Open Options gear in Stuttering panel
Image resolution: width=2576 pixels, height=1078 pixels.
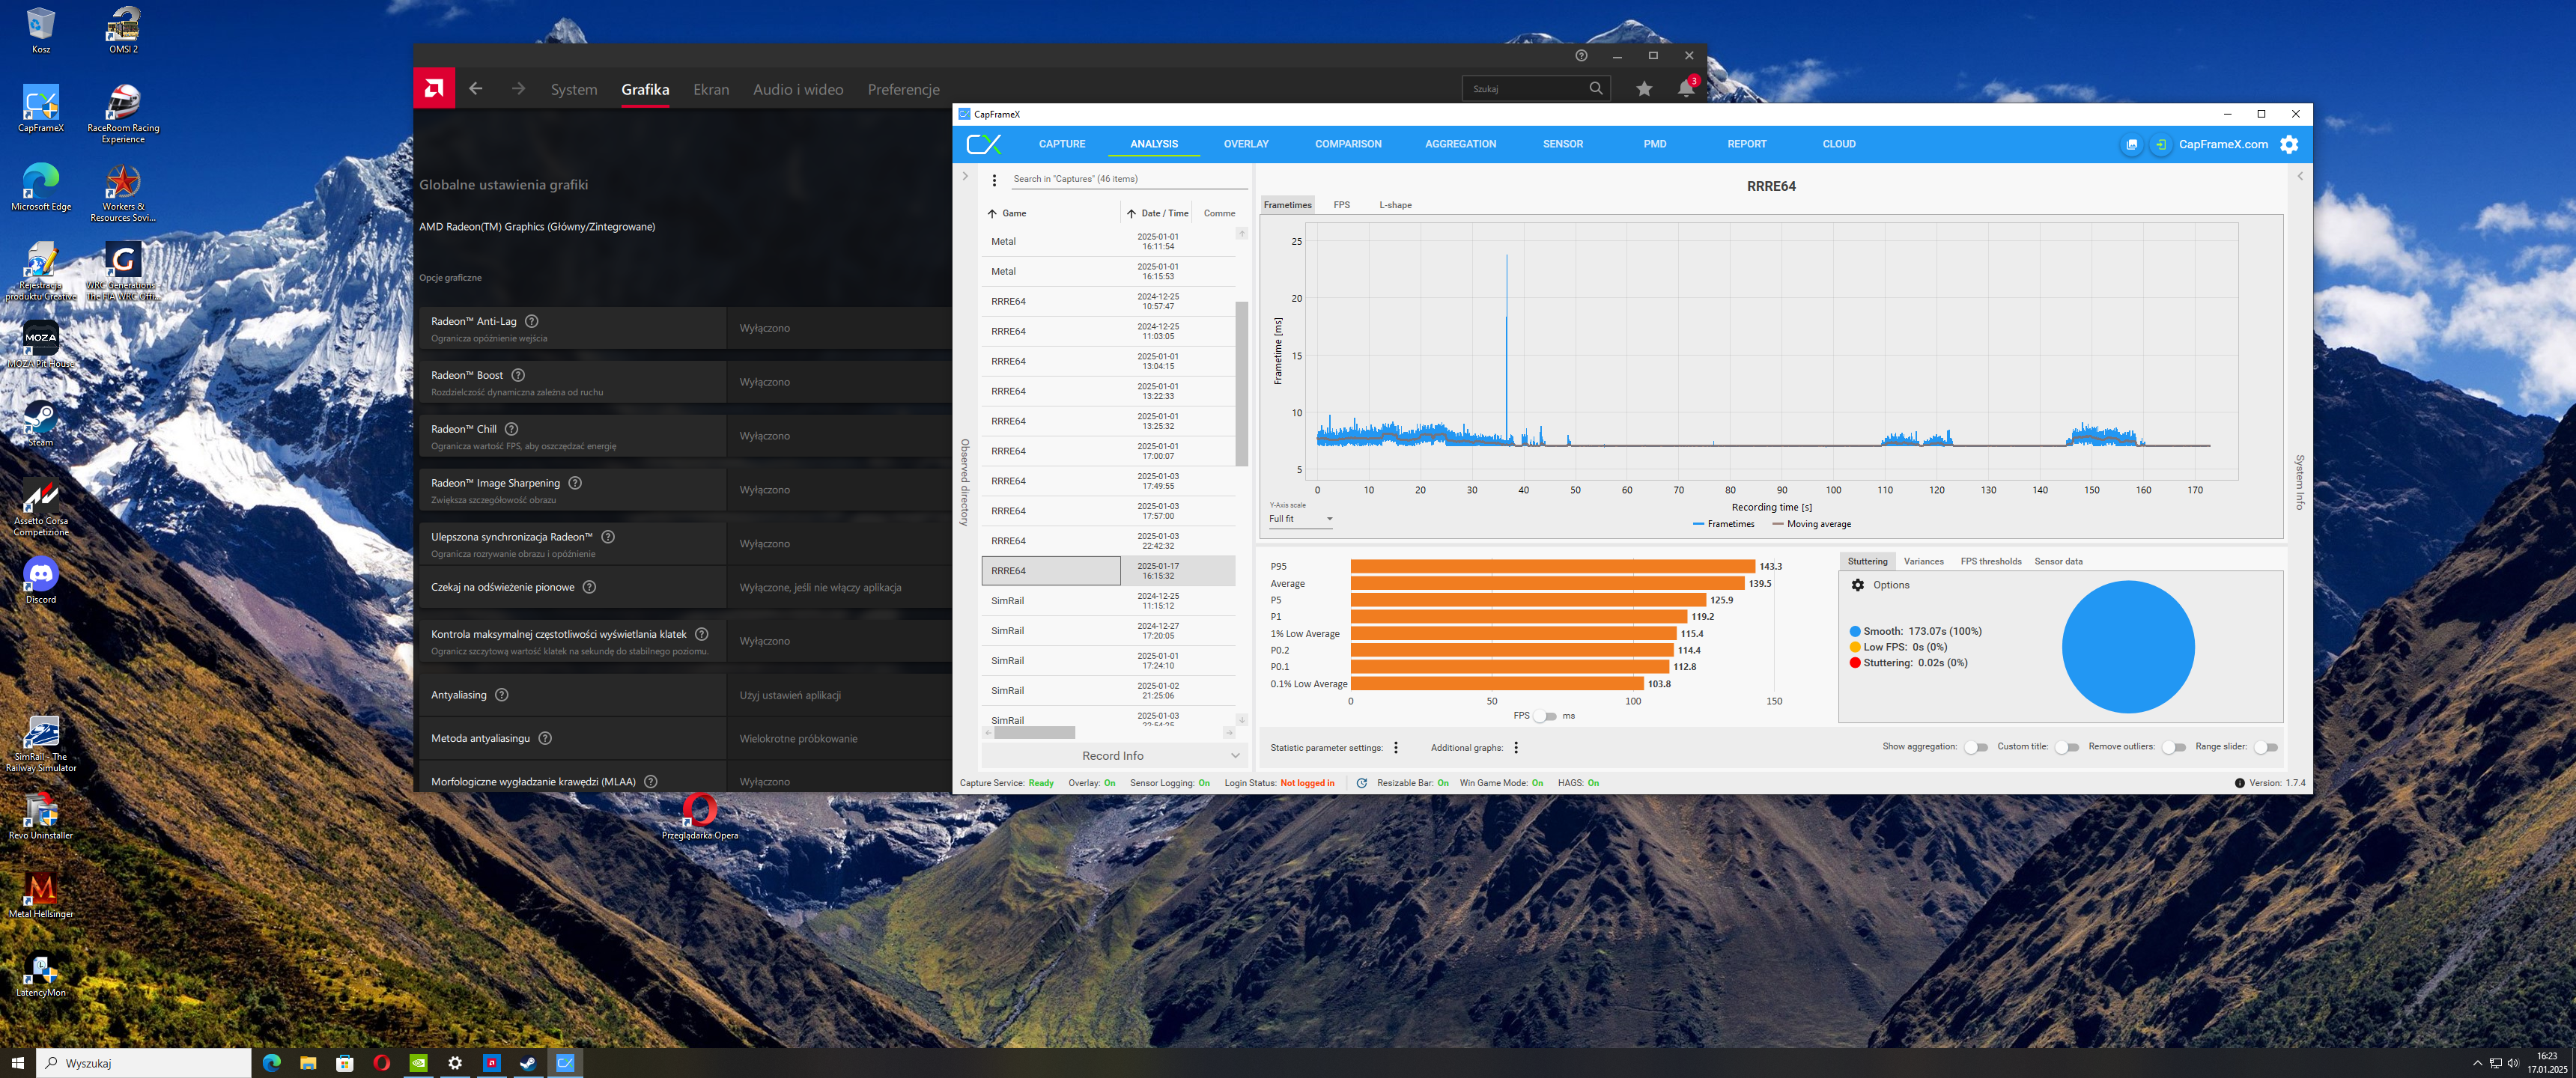[x=1858, y=585]
